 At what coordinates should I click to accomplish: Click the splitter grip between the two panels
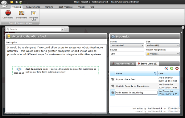108,73
